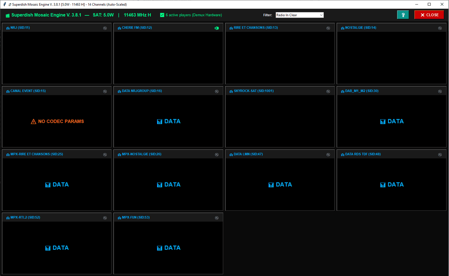
Task: Click the DATA placeholder in DAB_M1_M2 tile
Action: [x=392, y=121]
